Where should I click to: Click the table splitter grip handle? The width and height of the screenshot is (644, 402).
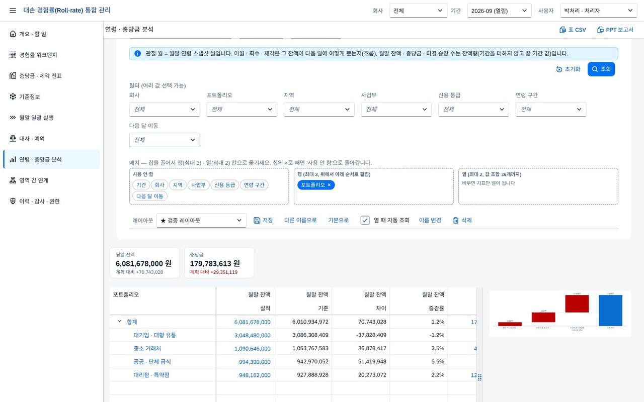click(x=479, y=377)
